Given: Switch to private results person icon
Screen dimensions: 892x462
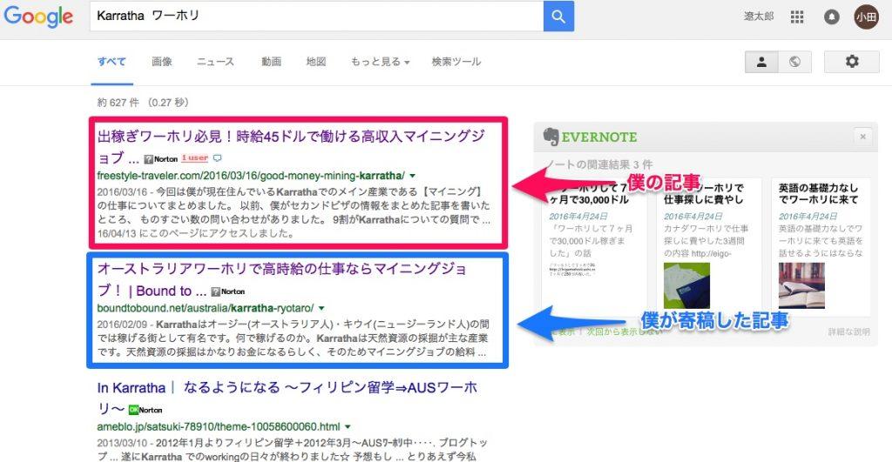Looking at the screenshot, I should click(761, 62).
